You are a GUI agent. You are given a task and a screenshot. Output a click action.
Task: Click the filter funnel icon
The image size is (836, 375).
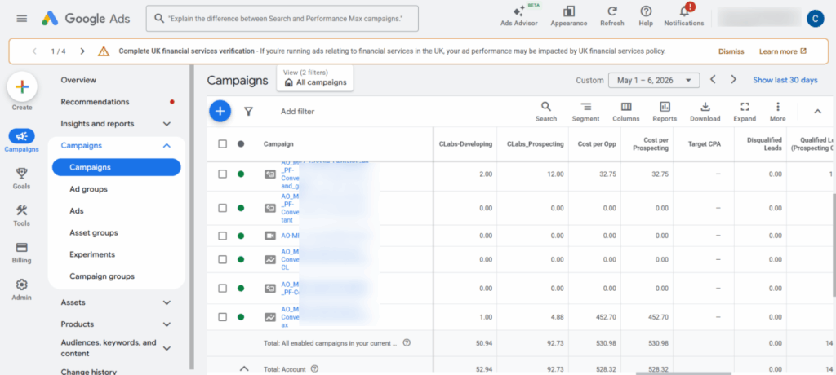click(x=248, y=112)
